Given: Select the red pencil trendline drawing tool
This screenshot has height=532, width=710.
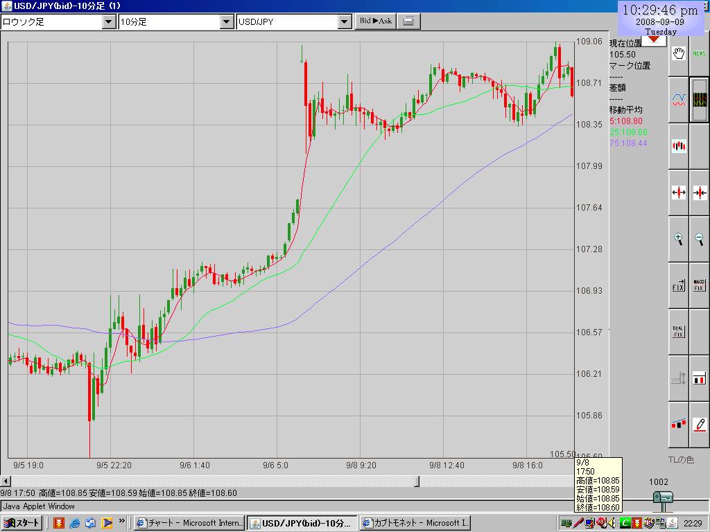Looking at the screenshot, I should [x=700, y=423].
